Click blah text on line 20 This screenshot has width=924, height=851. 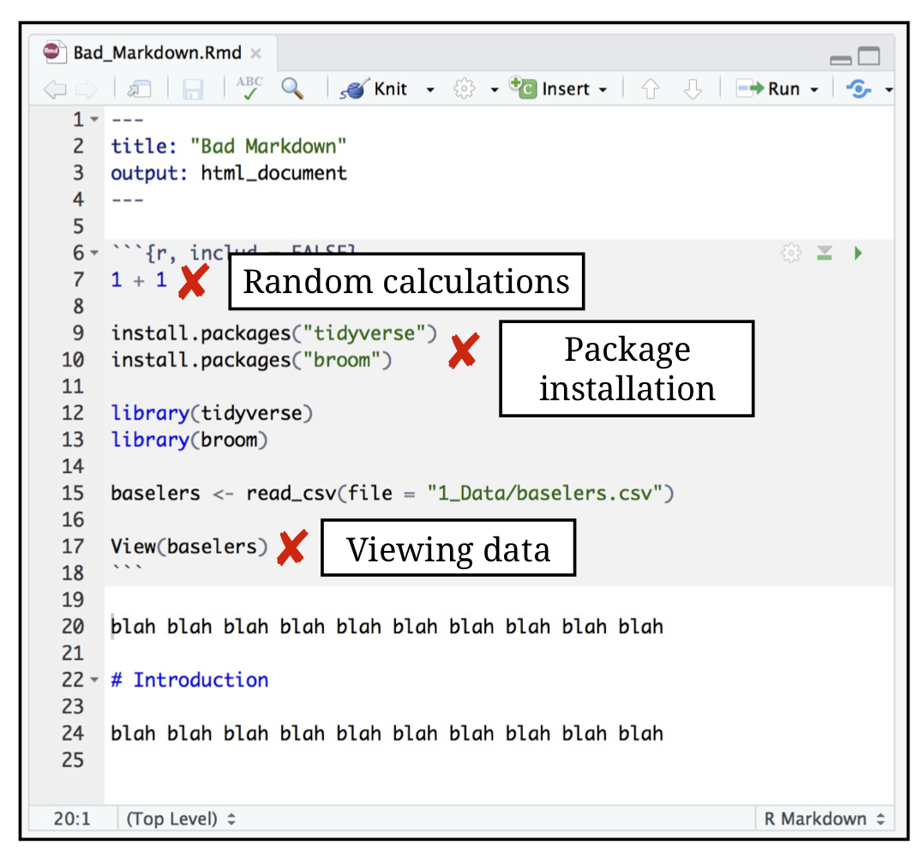387,626
